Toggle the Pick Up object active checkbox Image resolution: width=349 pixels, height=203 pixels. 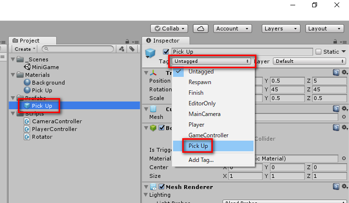click(166, 52)
